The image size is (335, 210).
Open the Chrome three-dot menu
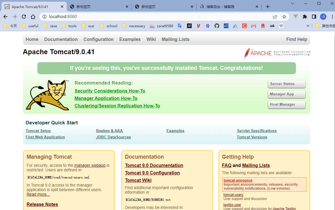coord(332,17)
